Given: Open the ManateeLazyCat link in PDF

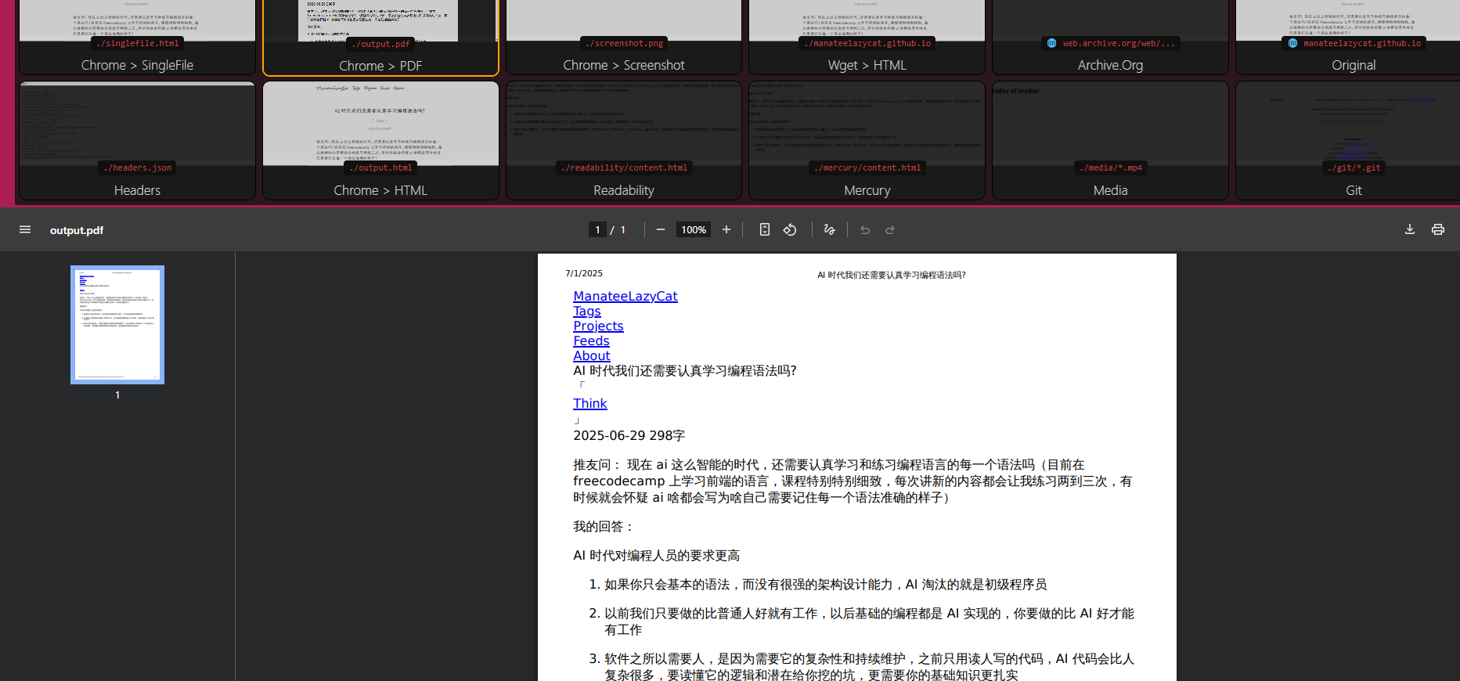Looking at the screenshot, I should (625, 296).
